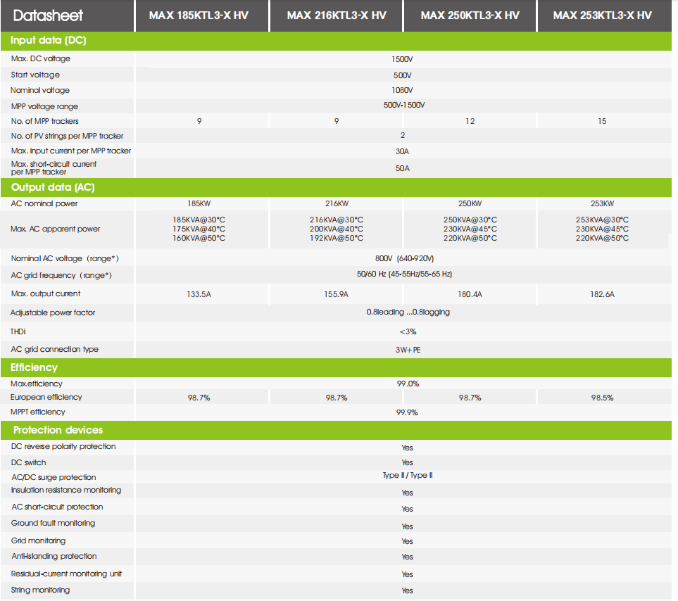Viewport: 678px width, 601px height.
Task: Click 'Max. input current per MPP tracker' label
Action: 71,151
